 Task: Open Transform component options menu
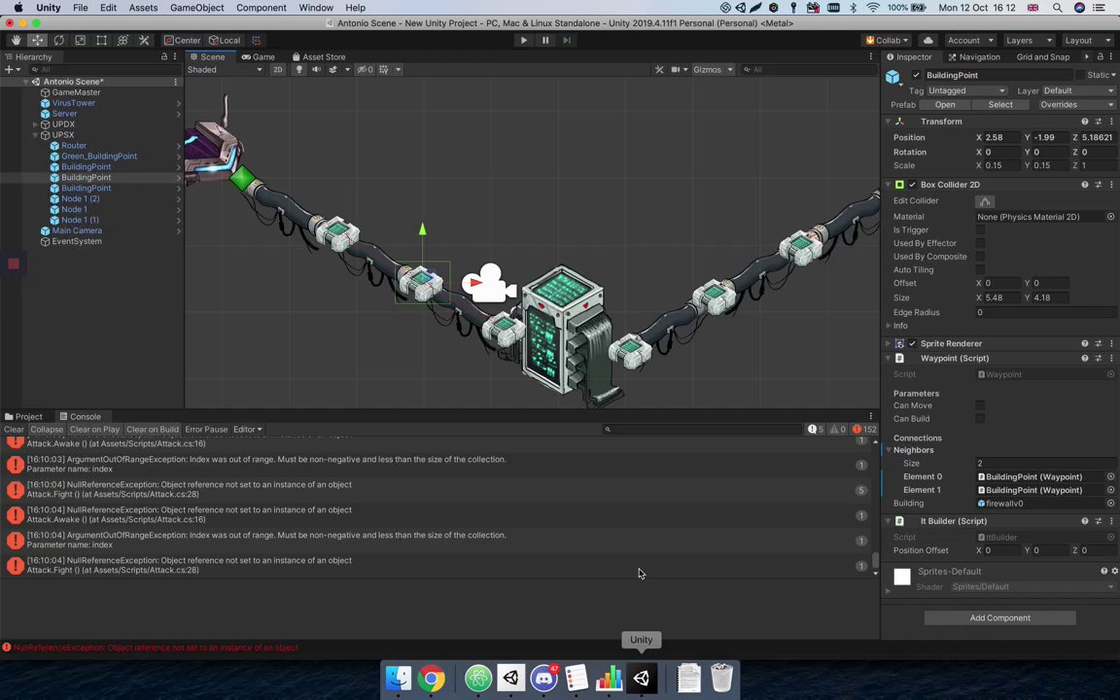1110,122
